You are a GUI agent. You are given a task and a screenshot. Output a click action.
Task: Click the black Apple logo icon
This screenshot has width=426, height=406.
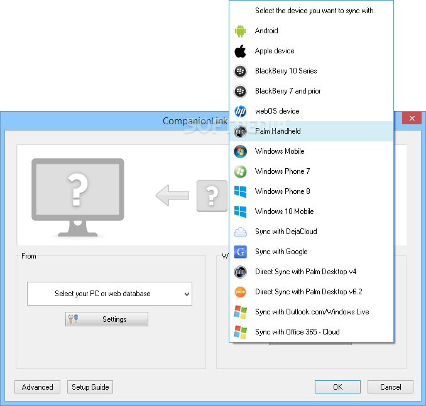pyautogui.click(x=240, y=51)
